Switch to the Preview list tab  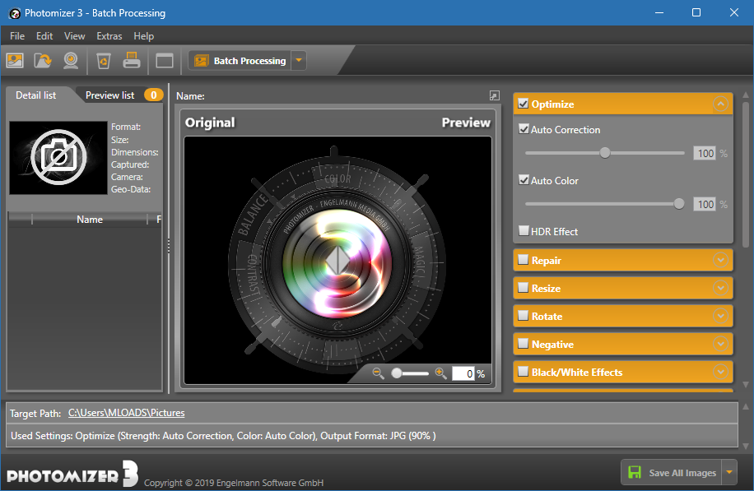pos(109,95)
